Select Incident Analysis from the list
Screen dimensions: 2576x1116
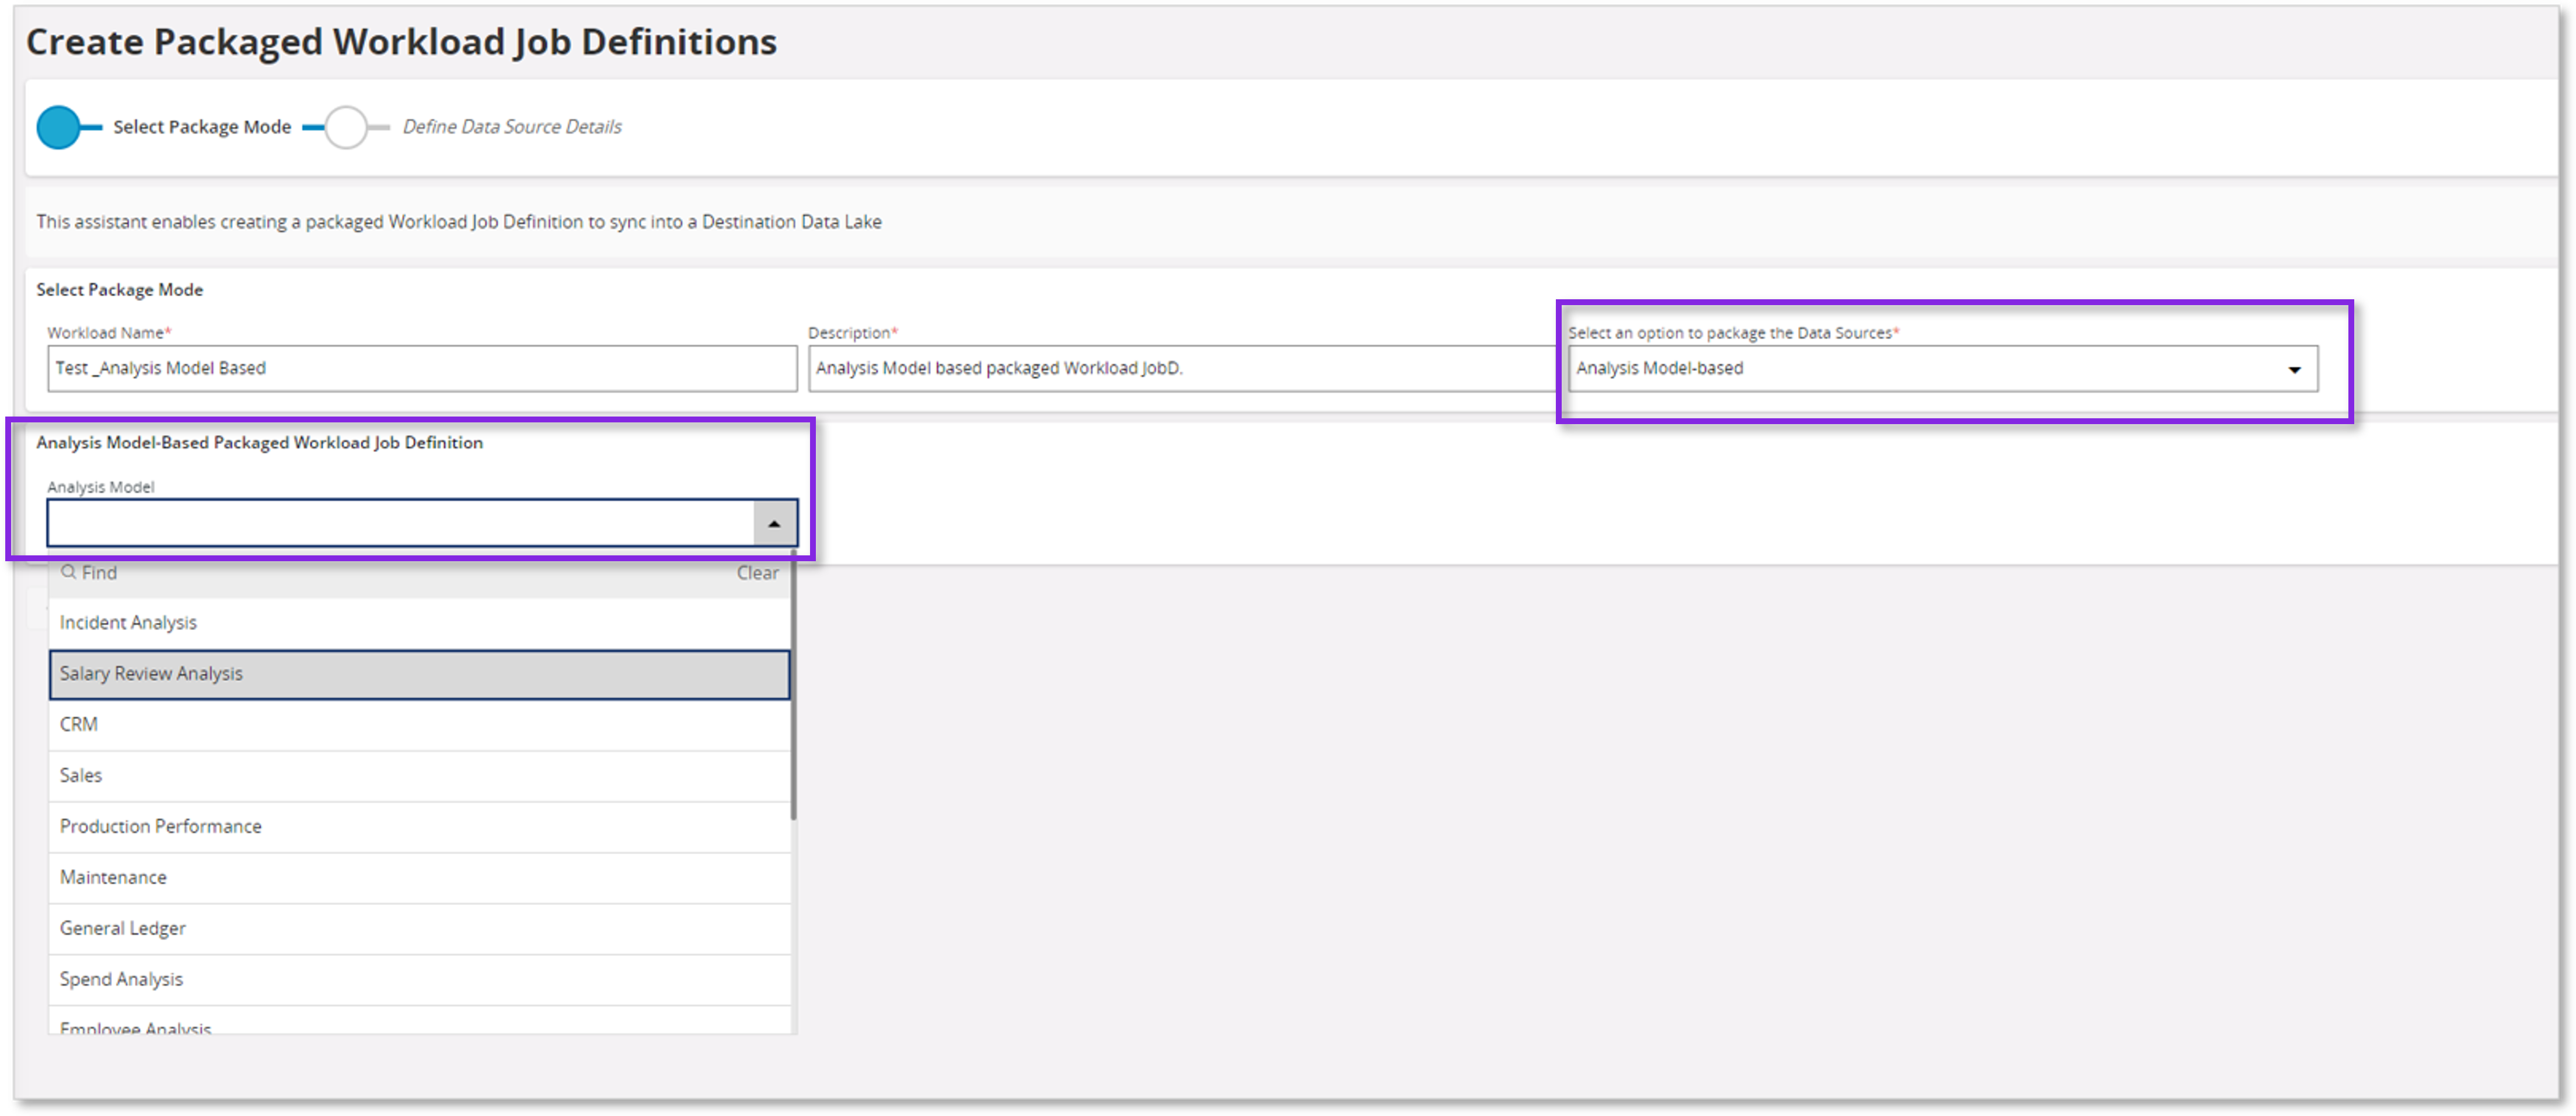point(419,623)
